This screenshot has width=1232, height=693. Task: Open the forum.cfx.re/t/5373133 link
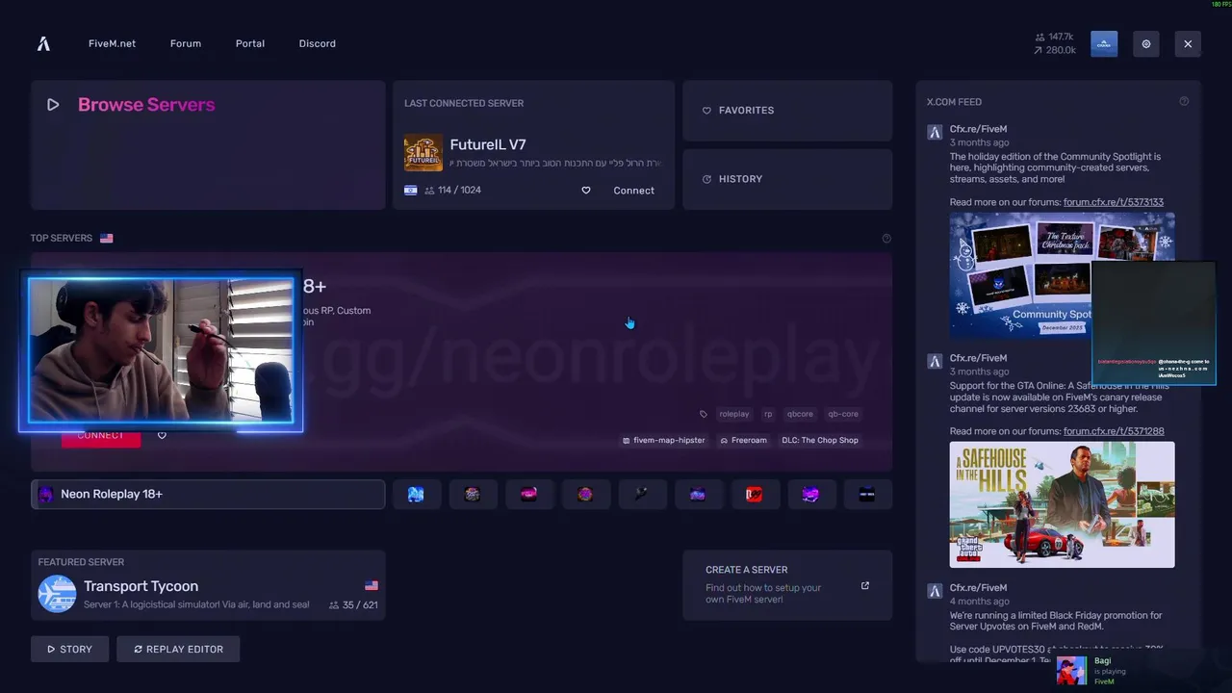pyautogui.click(x=1114, y=202)
